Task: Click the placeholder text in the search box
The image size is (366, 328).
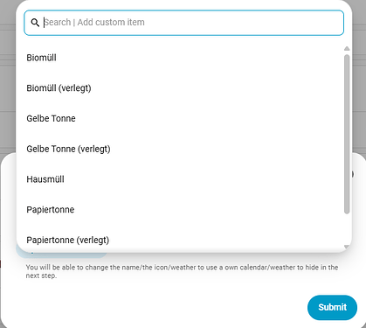Action: point(94,23)
